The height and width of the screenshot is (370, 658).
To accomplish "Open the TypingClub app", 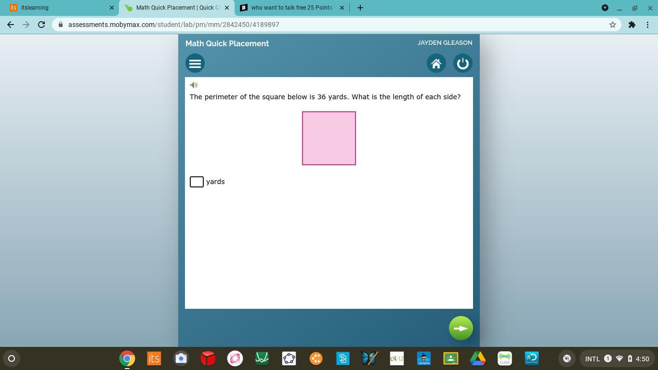I will pos(424,358).
